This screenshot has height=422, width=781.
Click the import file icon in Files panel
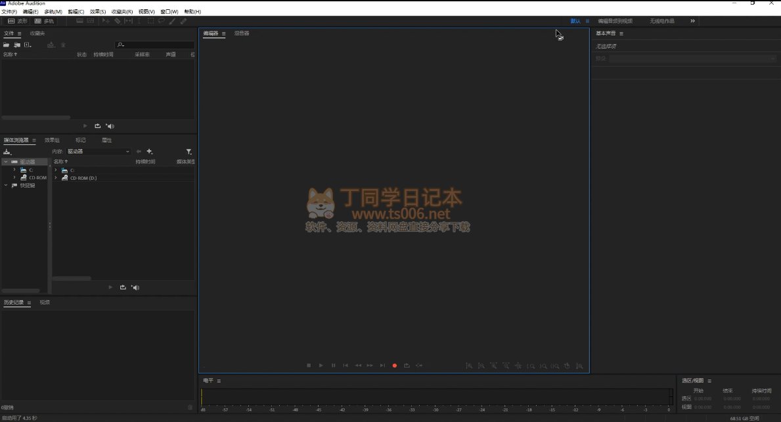[16, 45]
